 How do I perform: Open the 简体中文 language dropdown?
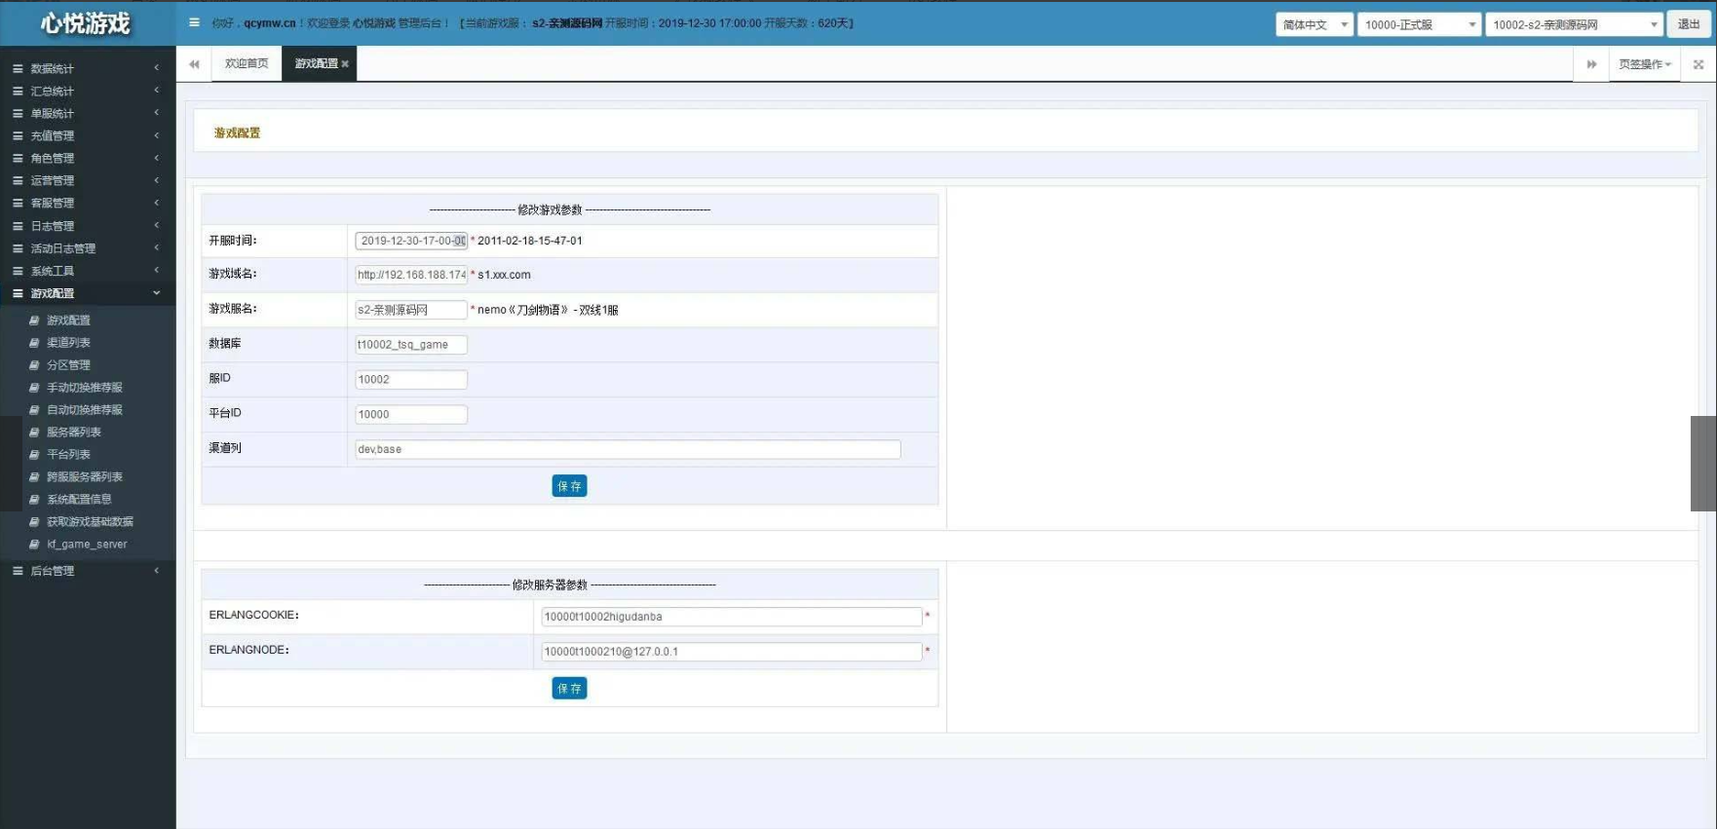(1314, 24)
